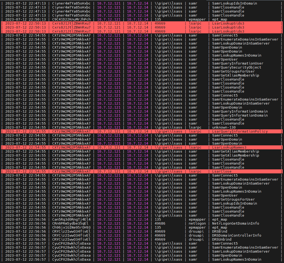Click timestamp in the C9C41D22KnuMrJhPch row
The height and width of the screenshot is (263, 284).
[x=26, y=19]
